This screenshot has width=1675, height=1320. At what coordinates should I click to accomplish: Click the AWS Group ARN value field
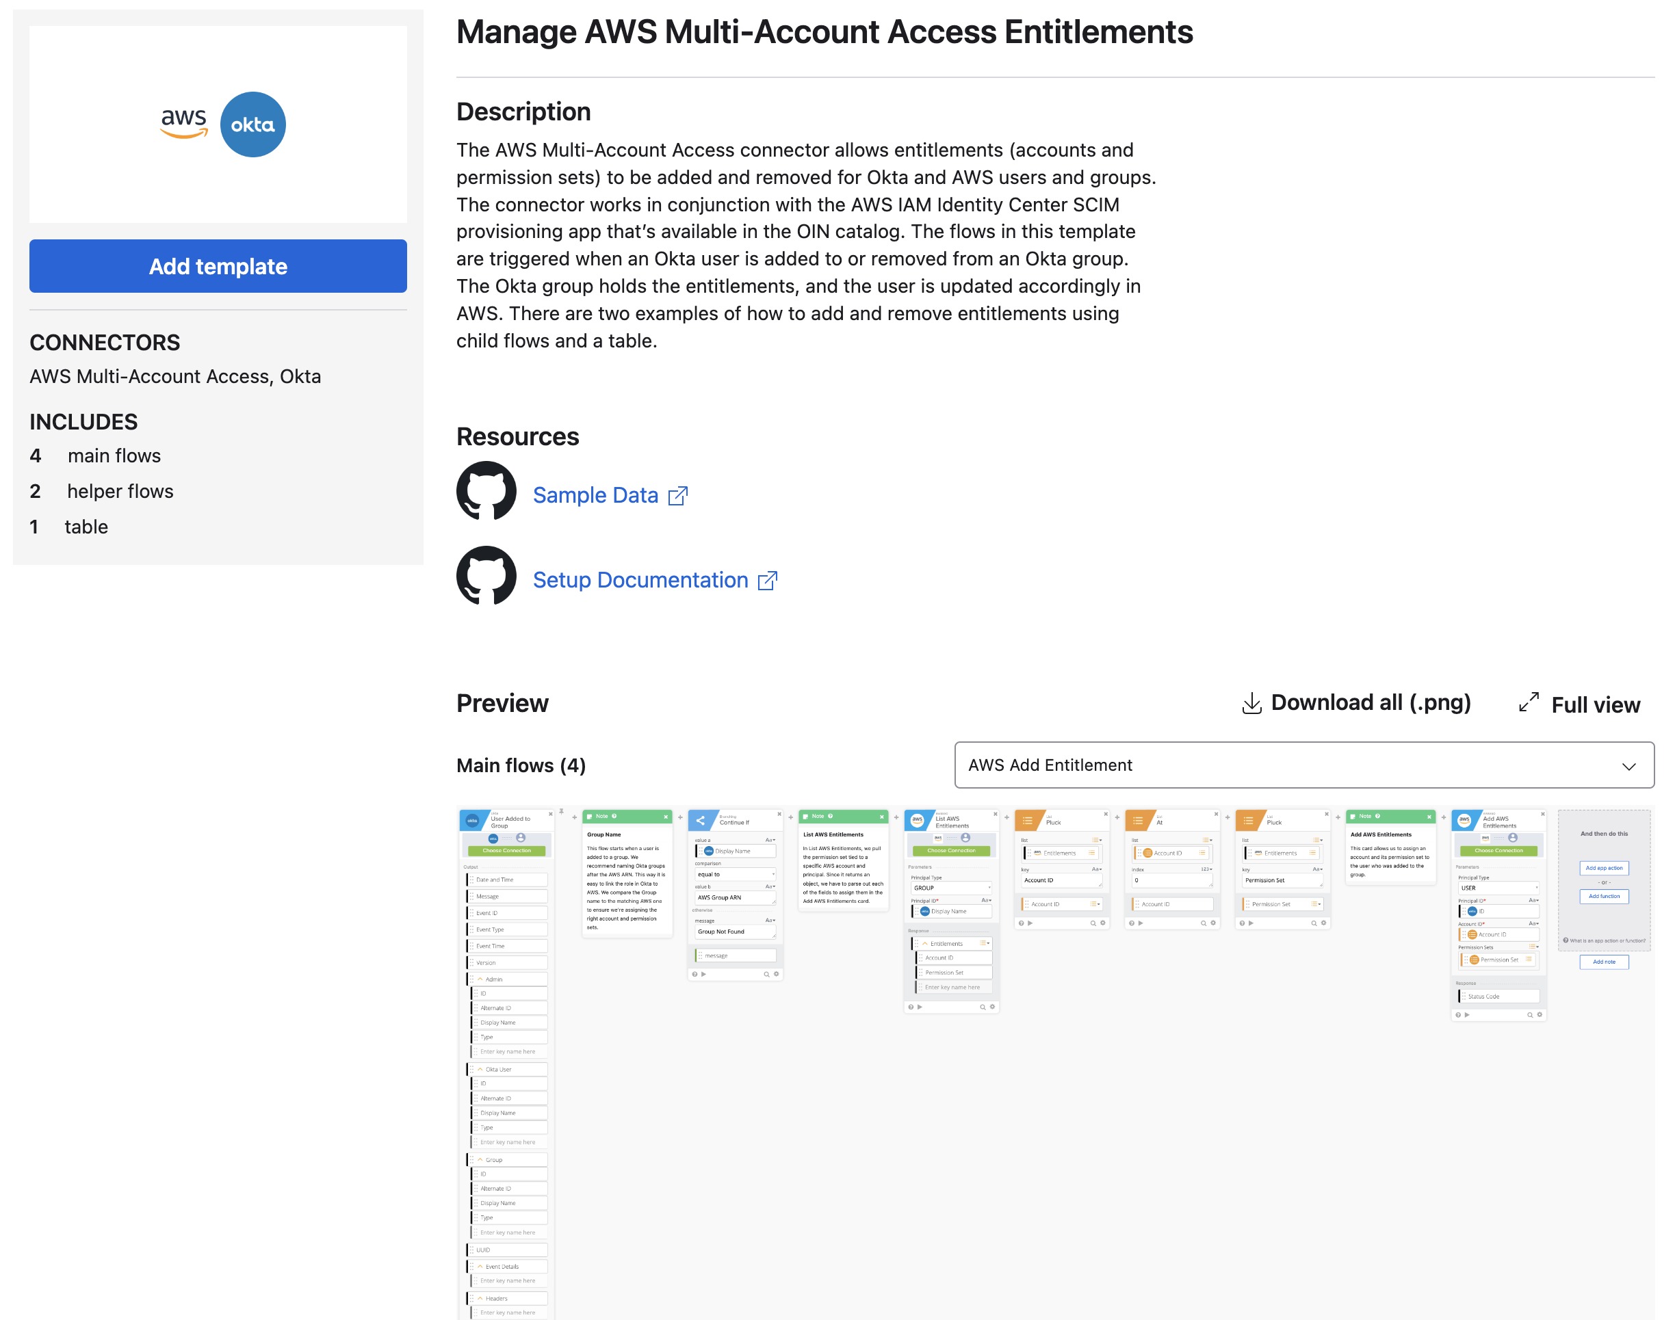[735, 898]
